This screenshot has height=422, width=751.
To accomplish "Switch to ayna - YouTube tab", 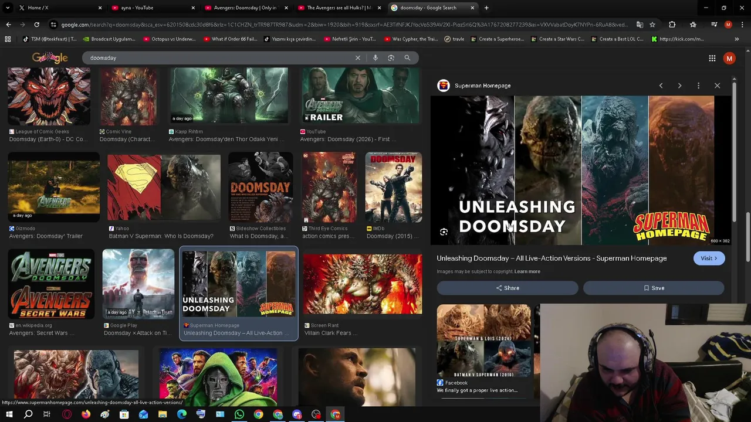I will coord(153,8).
